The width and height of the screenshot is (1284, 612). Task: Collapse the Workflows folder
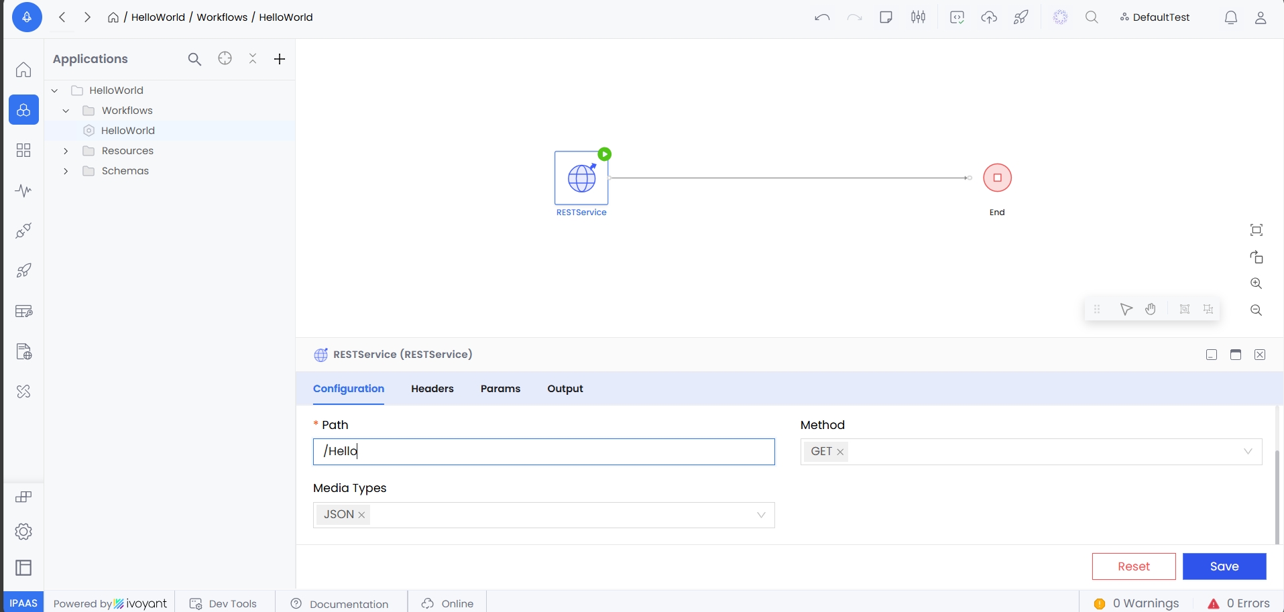pyautogui.click(x=66, y=111)
